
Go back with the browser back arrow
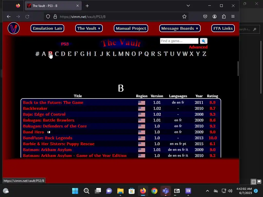point(9,17)
